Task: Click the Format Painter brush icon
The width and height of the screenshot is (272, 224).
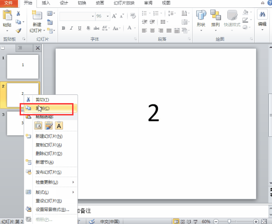Action: point(19,31)
